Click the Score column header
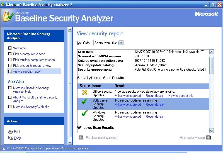The height and width of the screenshot is (153, 223). pyautogui.click(x=85, y=86)
